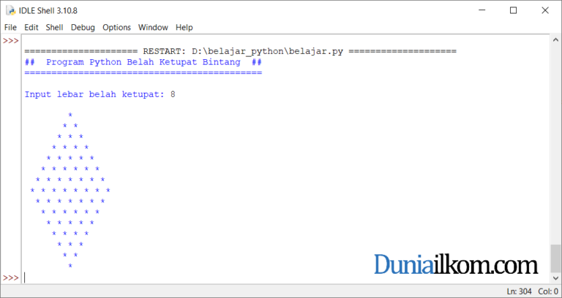
Task: Click the scrollbar down arrow
Action: 555,278
